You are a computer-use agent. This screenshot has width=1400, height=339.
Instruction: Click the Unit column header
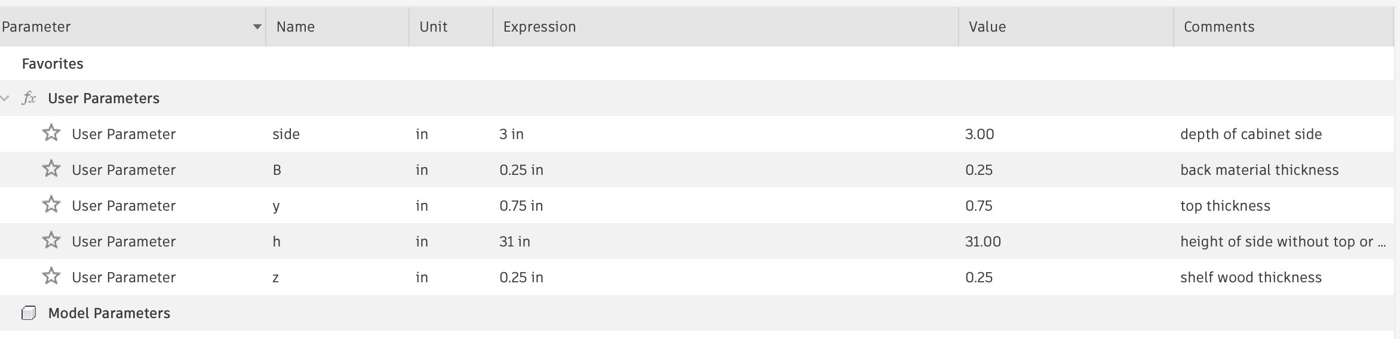coord(433,27)
